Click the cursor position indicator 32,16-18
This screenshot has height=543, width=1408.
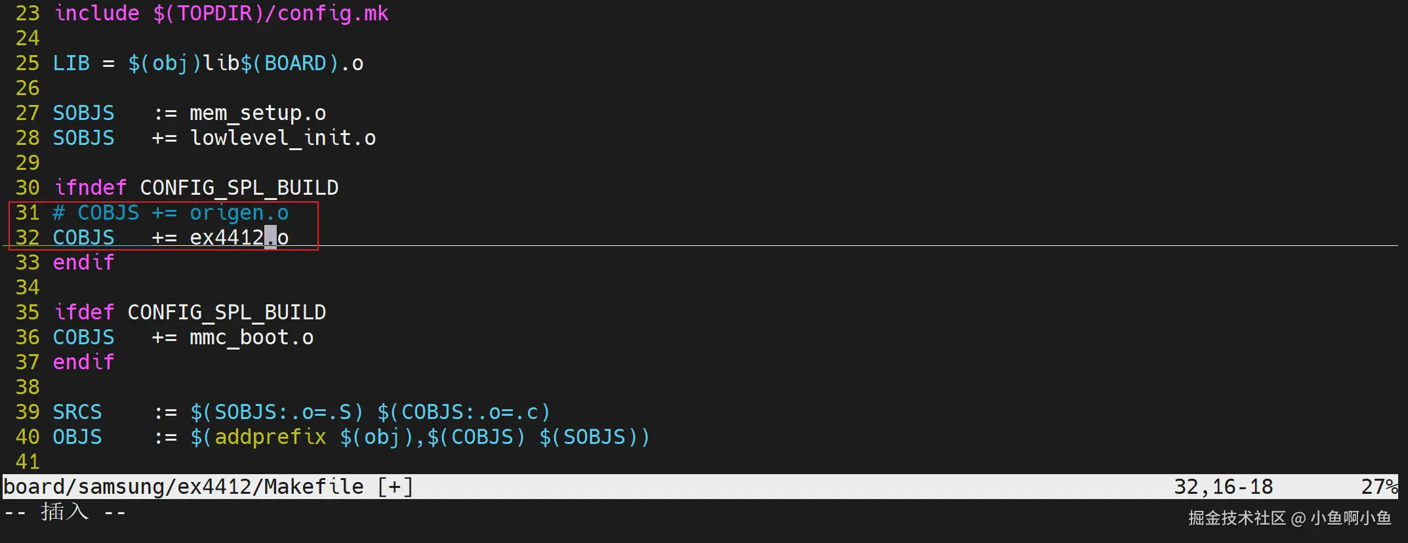(x=1223, y=487)
